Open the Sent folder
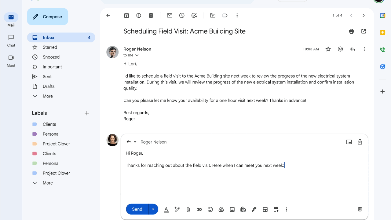The height and width of the screenshot is (220, 391). point(47,77)
